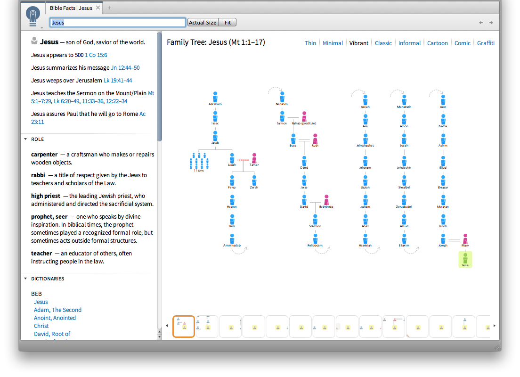Select David's figure icon
The image size is (520, 377).
click(304, 200)
